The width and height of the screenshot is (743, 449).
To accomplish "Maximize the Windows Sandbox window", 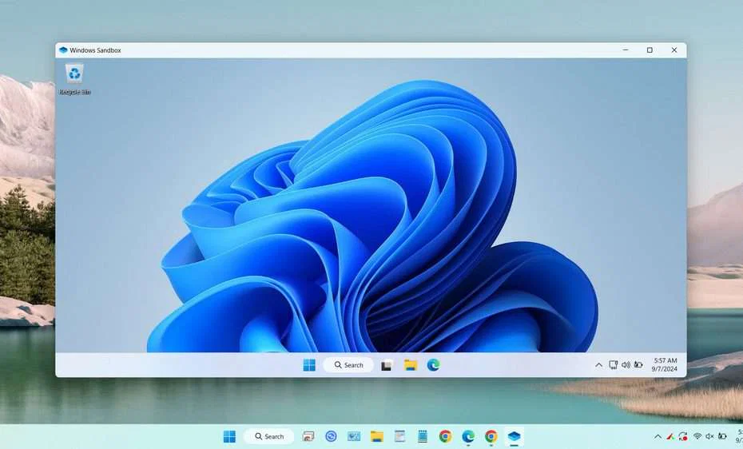I will (650, 50).
